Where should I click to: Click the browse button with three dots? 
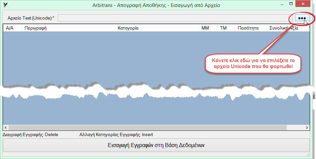tap(302, 18)
